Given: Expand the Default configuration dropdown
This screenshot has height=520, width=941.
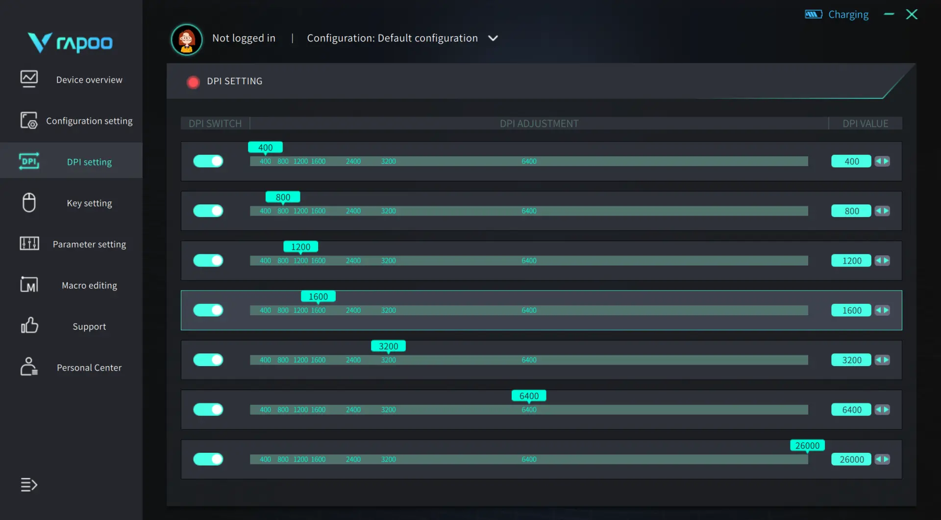Looking at the screenshot, I should [493, 38].
